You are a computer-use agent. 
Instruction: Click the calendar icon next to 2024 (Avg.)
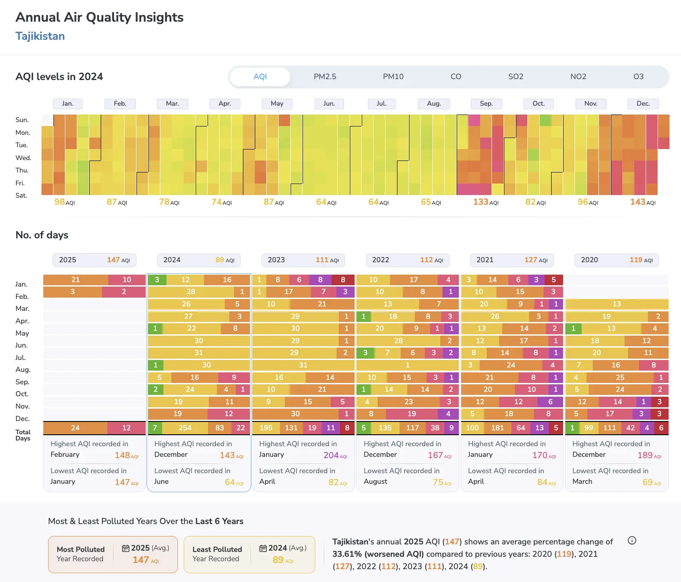click(263, 548)
